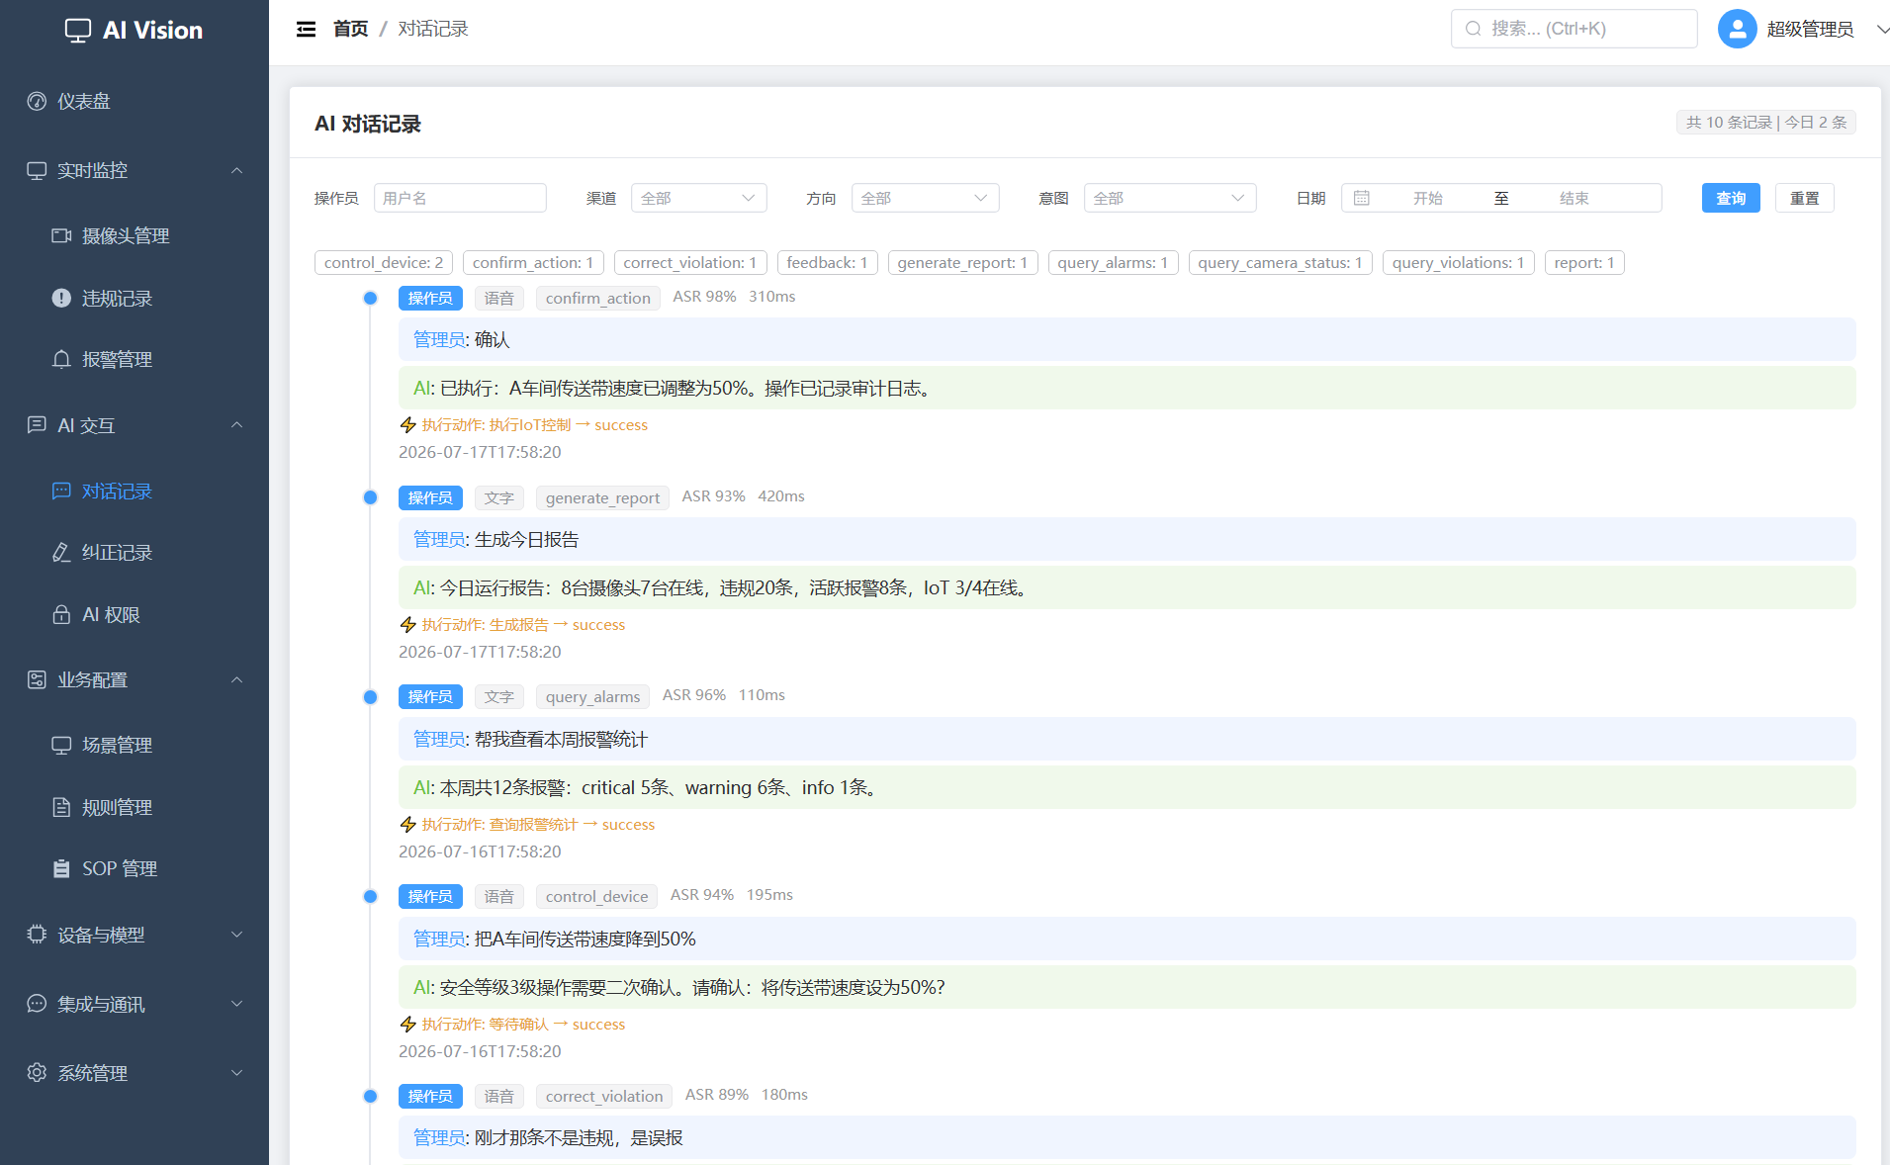This screenshot has height=1165, width=1890.
Task: Click the AI 权限 lock icon
Action: [x=61, y=614]
